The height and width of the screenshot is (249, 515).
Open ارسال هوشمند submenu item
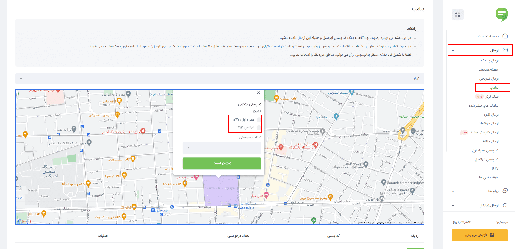(489, 123)
